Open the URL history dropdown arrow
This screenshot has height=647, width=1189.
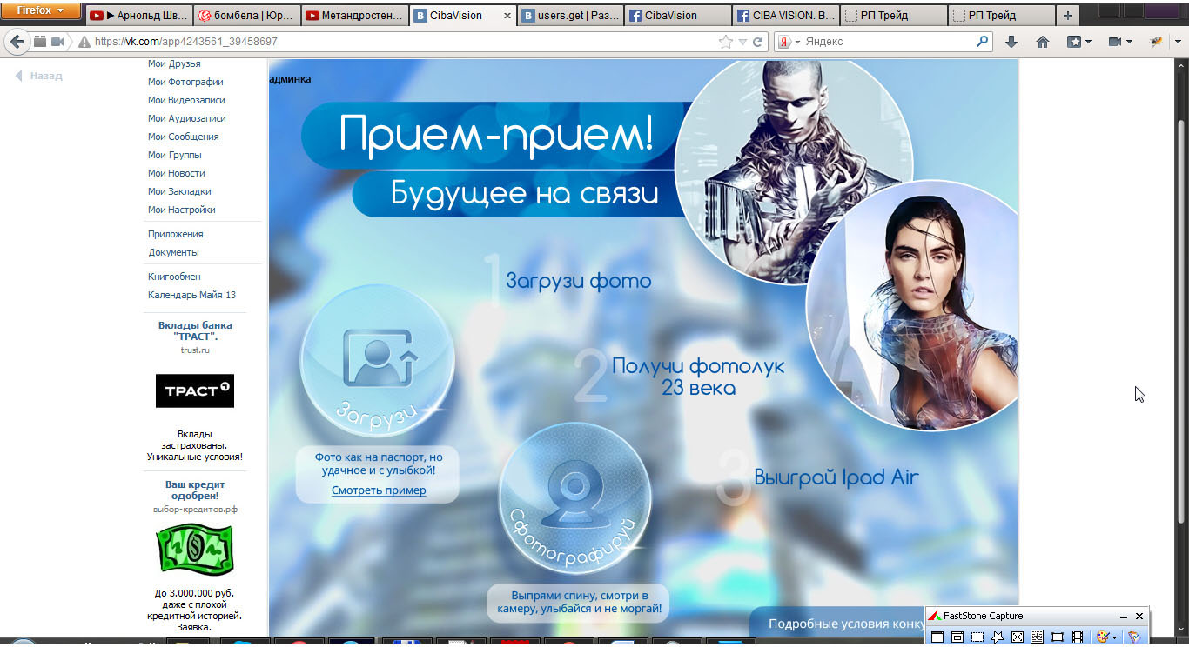(x=742, y=42)
